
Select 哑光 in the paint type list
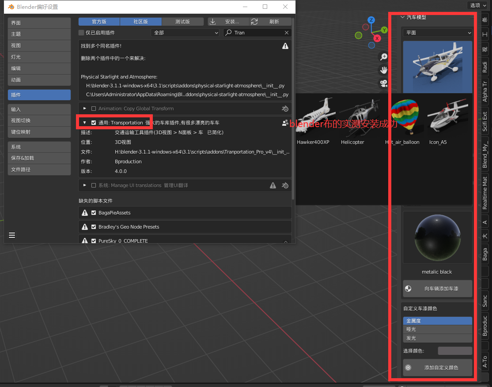(438, 329)
